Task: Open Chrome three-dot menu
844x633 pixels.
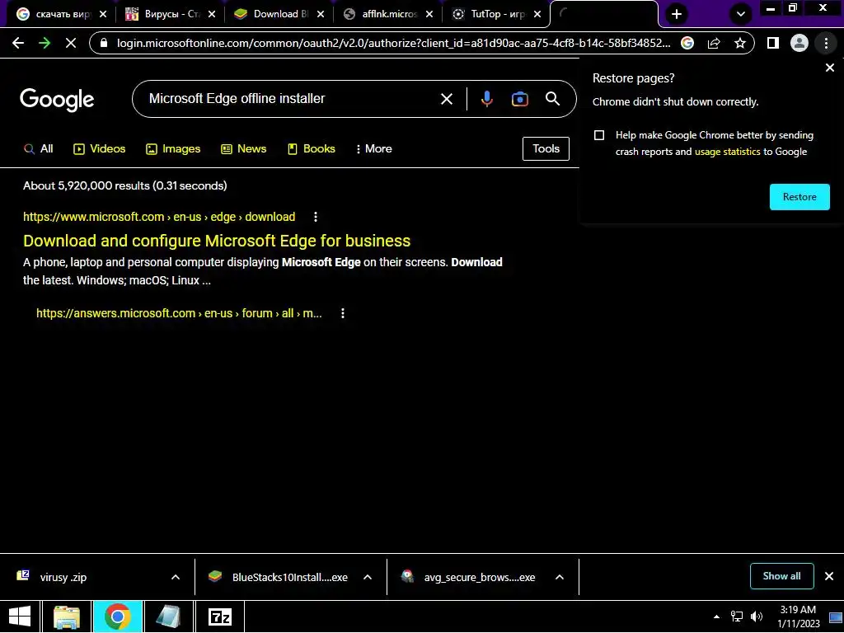Action: point(826,43)
